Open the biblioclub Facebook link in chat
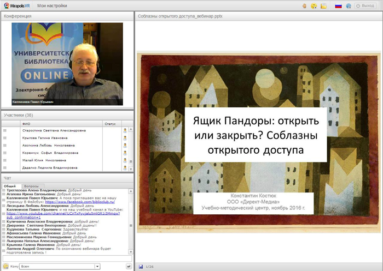Viewport: 383px width, 271px height. point(80,202)
